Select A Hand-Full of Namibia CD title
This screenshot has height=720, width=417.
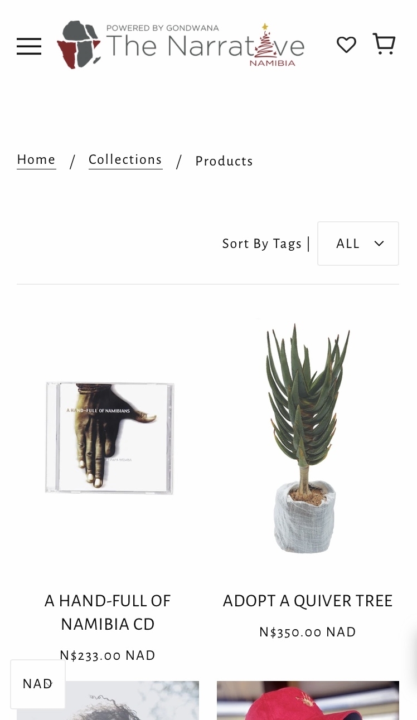[x=108, y=612]
